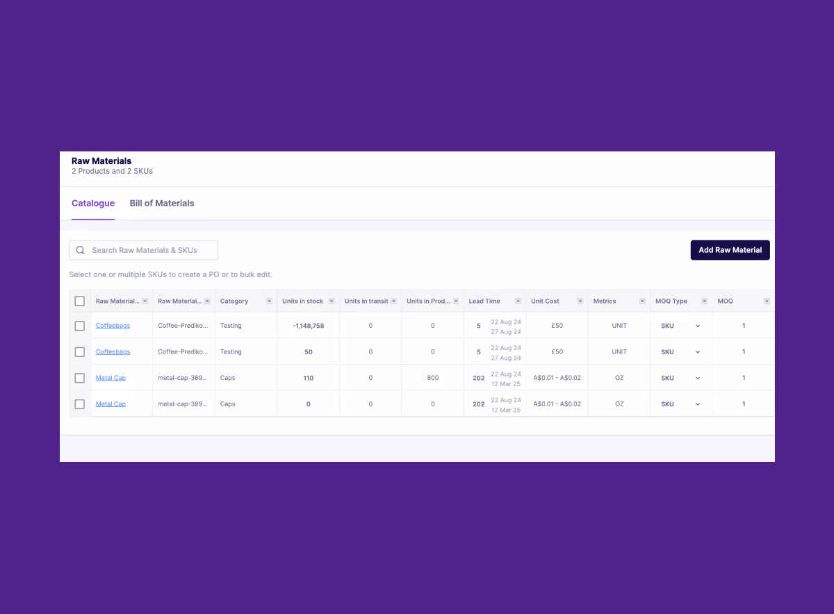Open filter icon on Lead Time header
The width and height of the screenshot is (834, 614).
tap(518, 301)
